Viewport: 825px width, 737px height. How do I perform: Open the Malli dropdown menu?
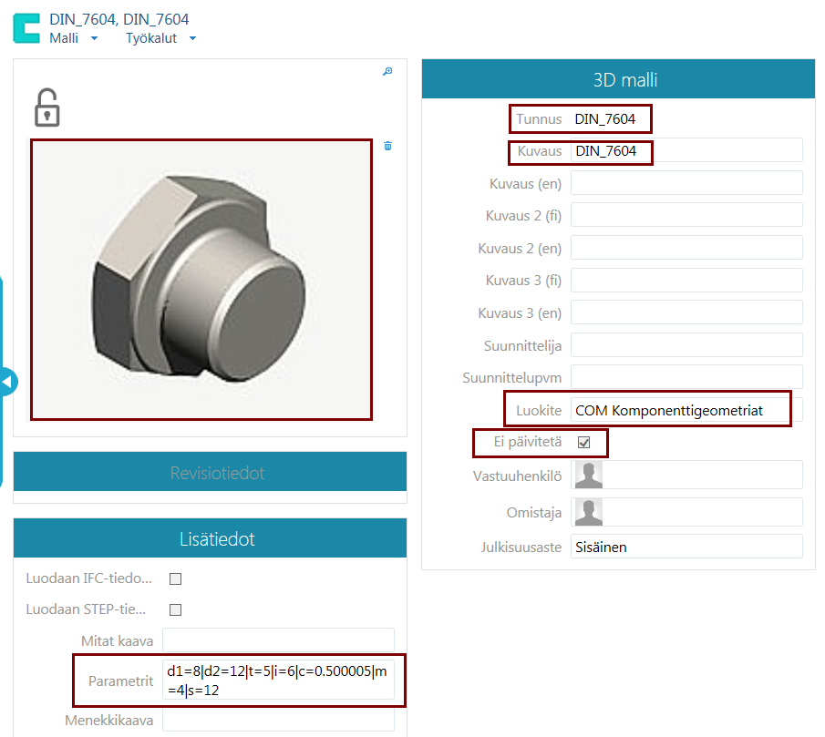(x=74, y=38)
